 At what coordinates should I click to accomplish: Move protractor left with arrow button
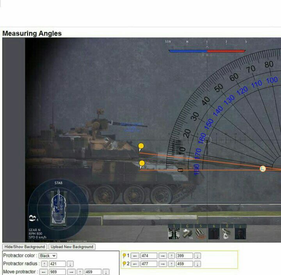(x=44, y=272)
